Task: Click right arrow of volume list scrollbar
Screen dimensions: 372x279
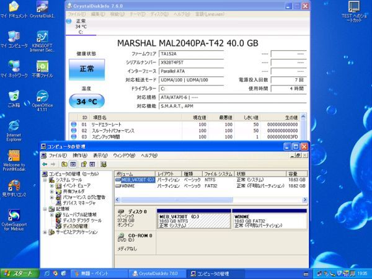Action: pos(305,200)
